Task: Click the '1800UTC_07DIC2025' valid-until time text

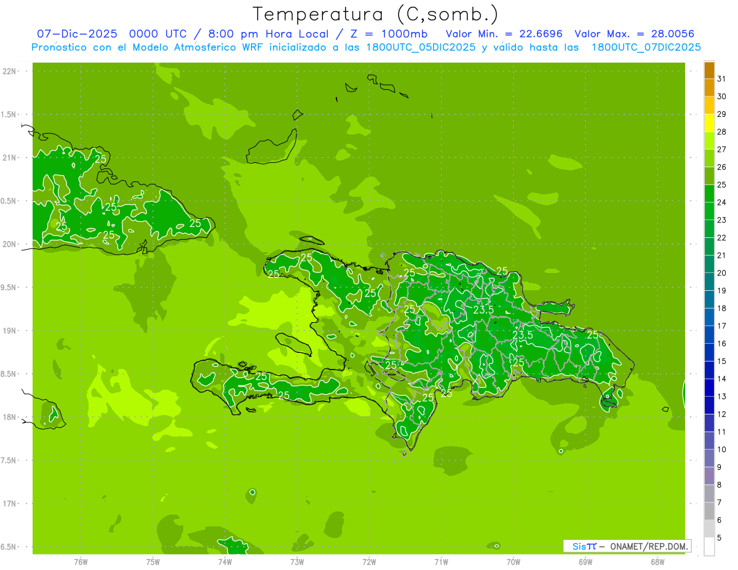Action: pos(646,47)
